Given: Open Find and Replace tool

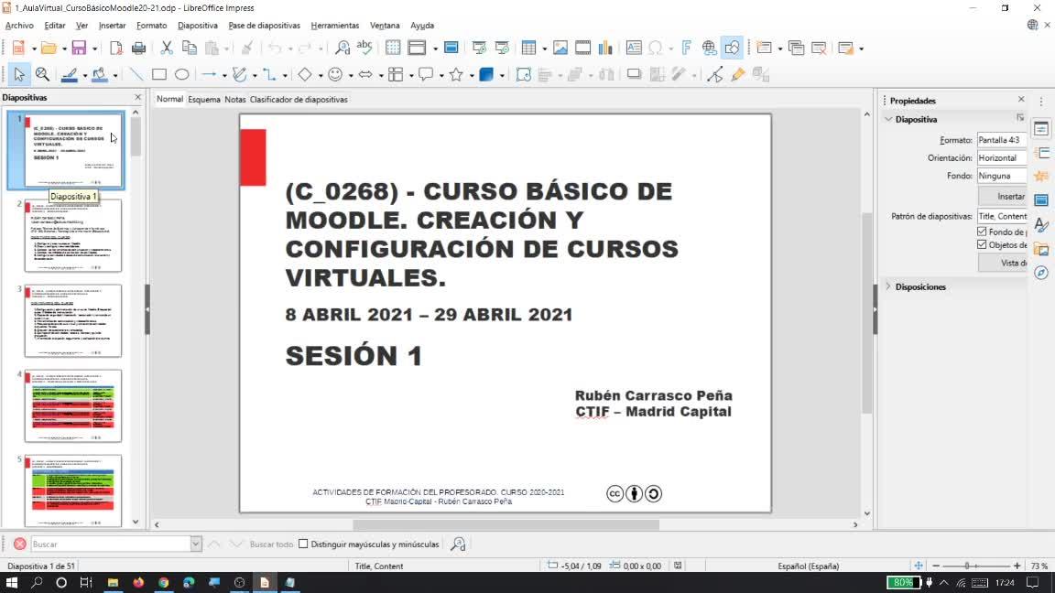Looking at the screenshot, I should (343, 48).
